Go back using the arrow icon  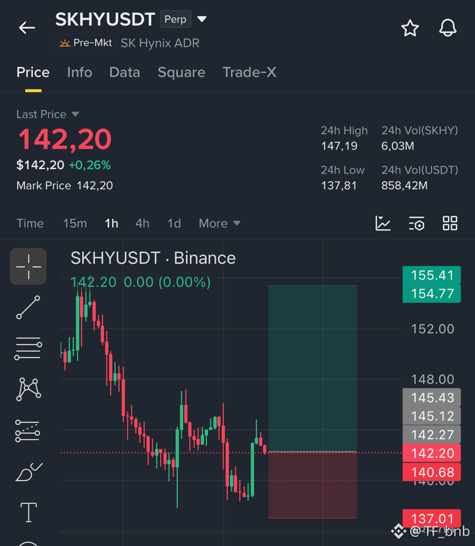pyautogui.click(x=27, y=28)
